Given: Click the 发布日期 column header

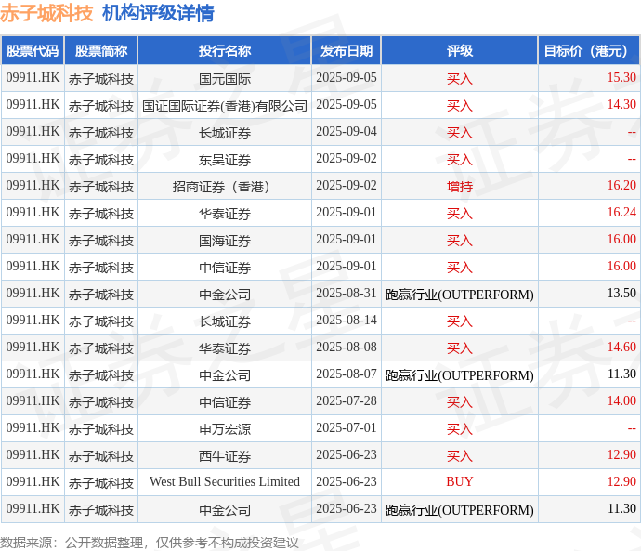Looking at the screenshot, I should pyautogui.click(x=347, y=51).
